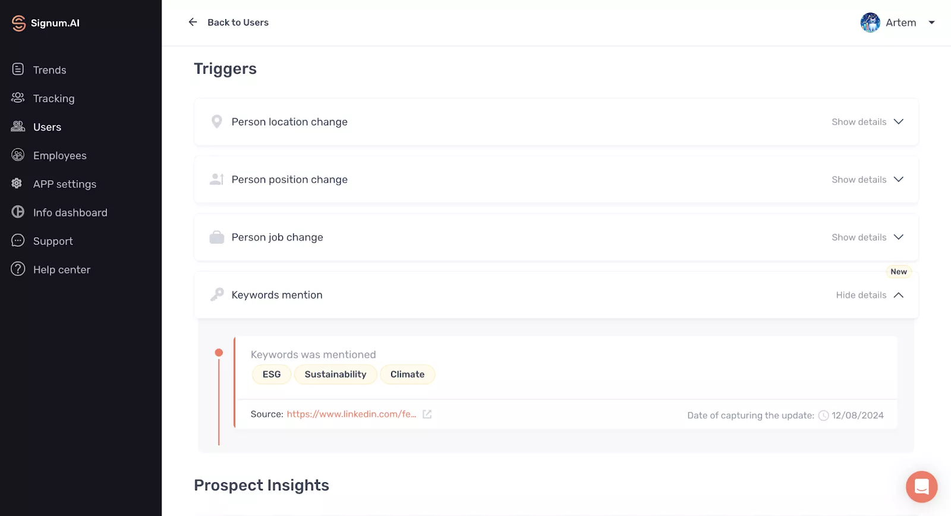Click the back arrow icon

point(193,22)
